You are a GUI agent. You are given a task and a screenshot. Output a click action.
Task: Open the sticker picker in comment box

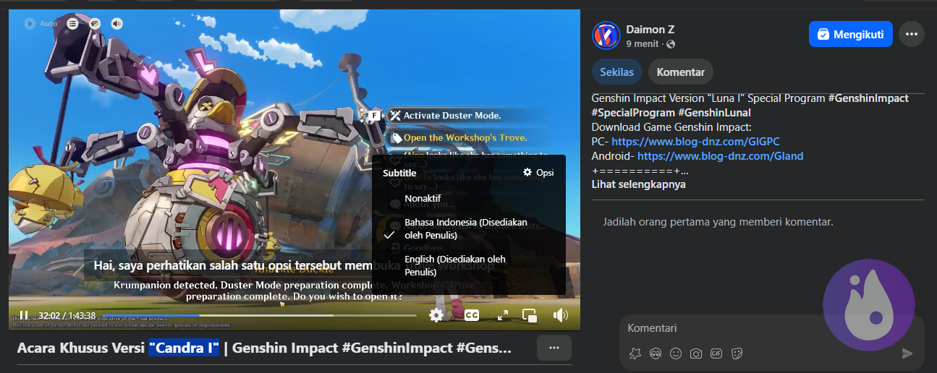point(737,353)
